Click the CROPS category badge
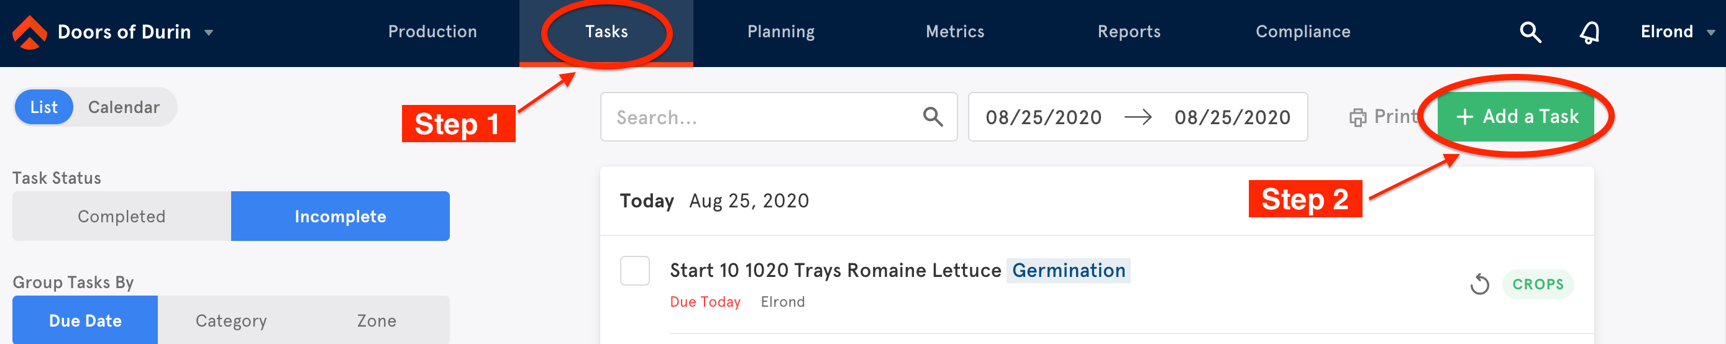1726x344 pixels. (1538, 284)
